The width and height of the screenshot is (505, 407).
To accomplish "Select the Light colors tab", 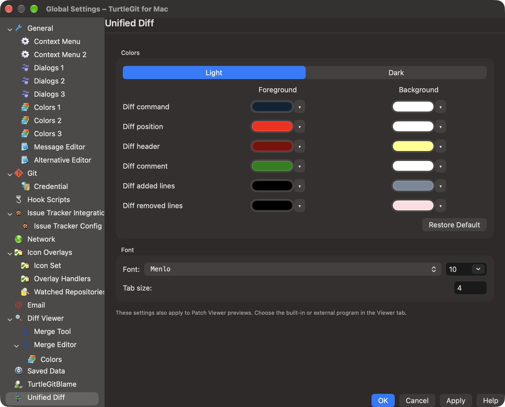I will pyautogui.click(x=214, y=73).
